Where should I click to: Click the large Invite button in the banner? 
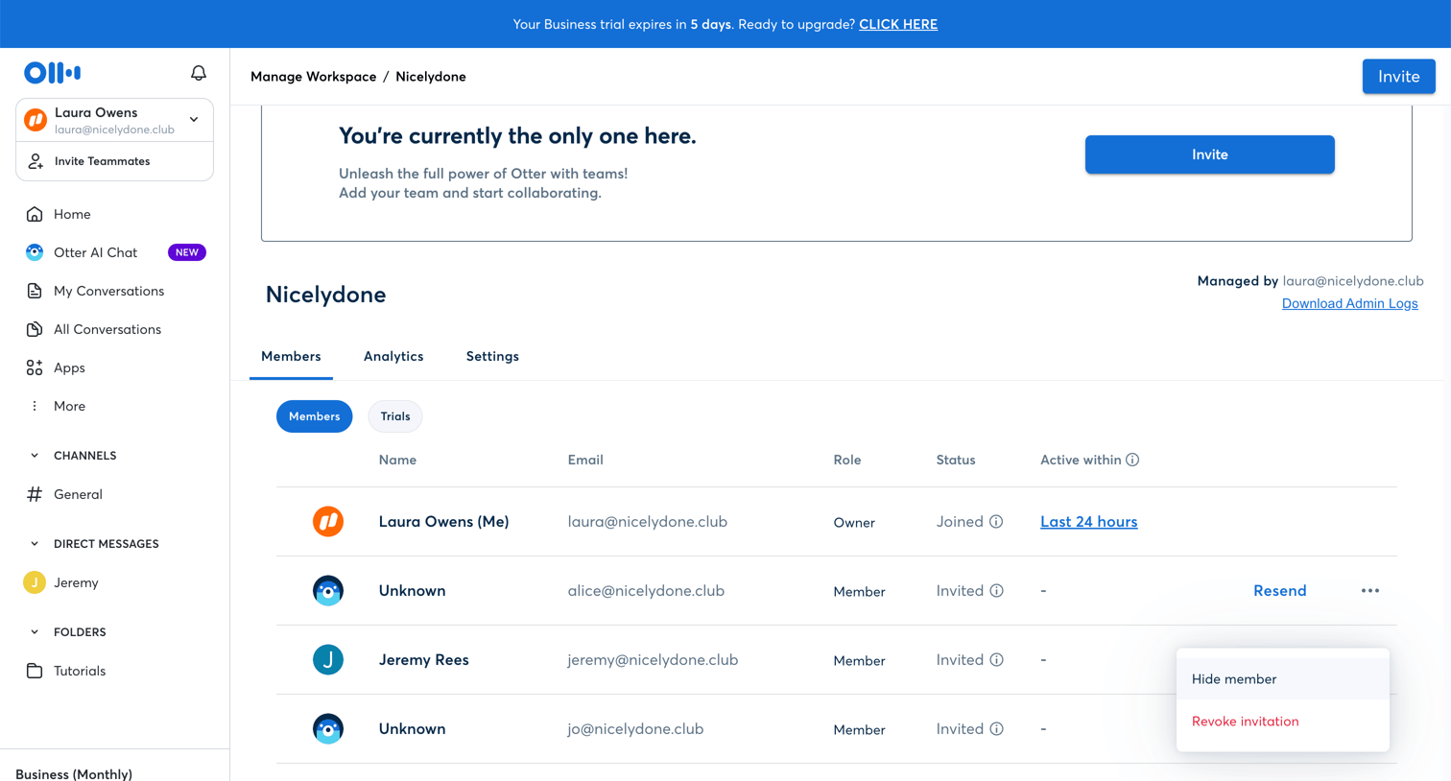1209,154
